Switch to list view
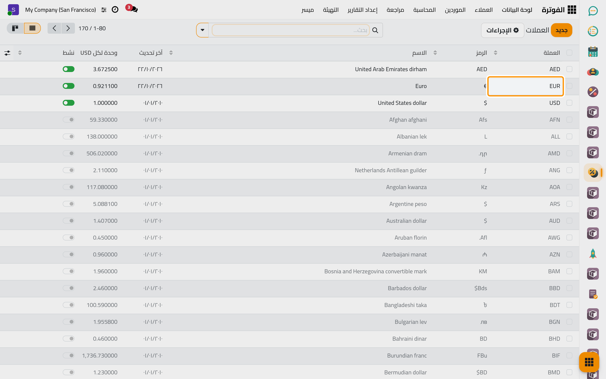The height and width of the screenshot is (379, 606). [x=32, y=28]
